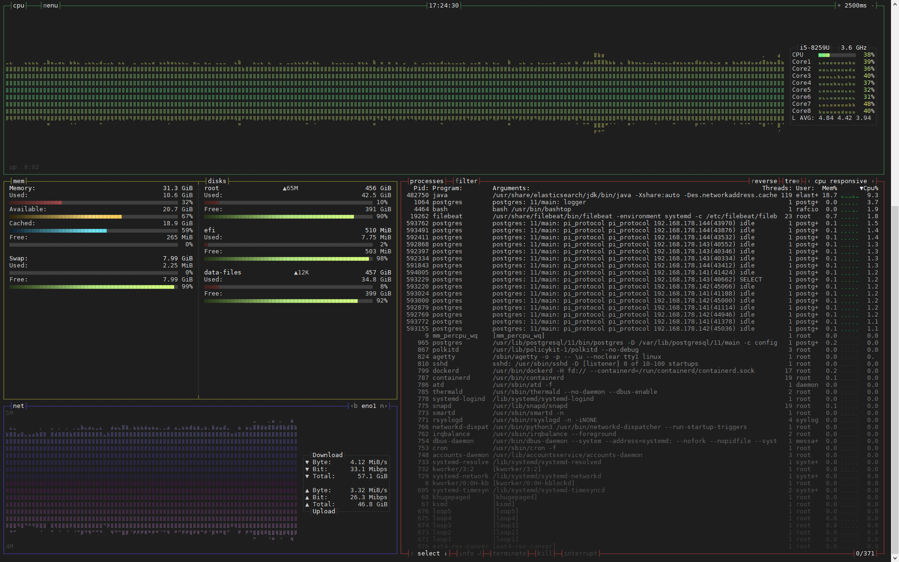Click the info button in process footer
Screen dimensions: 899x562
pyautogui.click(x=466, y=554)
